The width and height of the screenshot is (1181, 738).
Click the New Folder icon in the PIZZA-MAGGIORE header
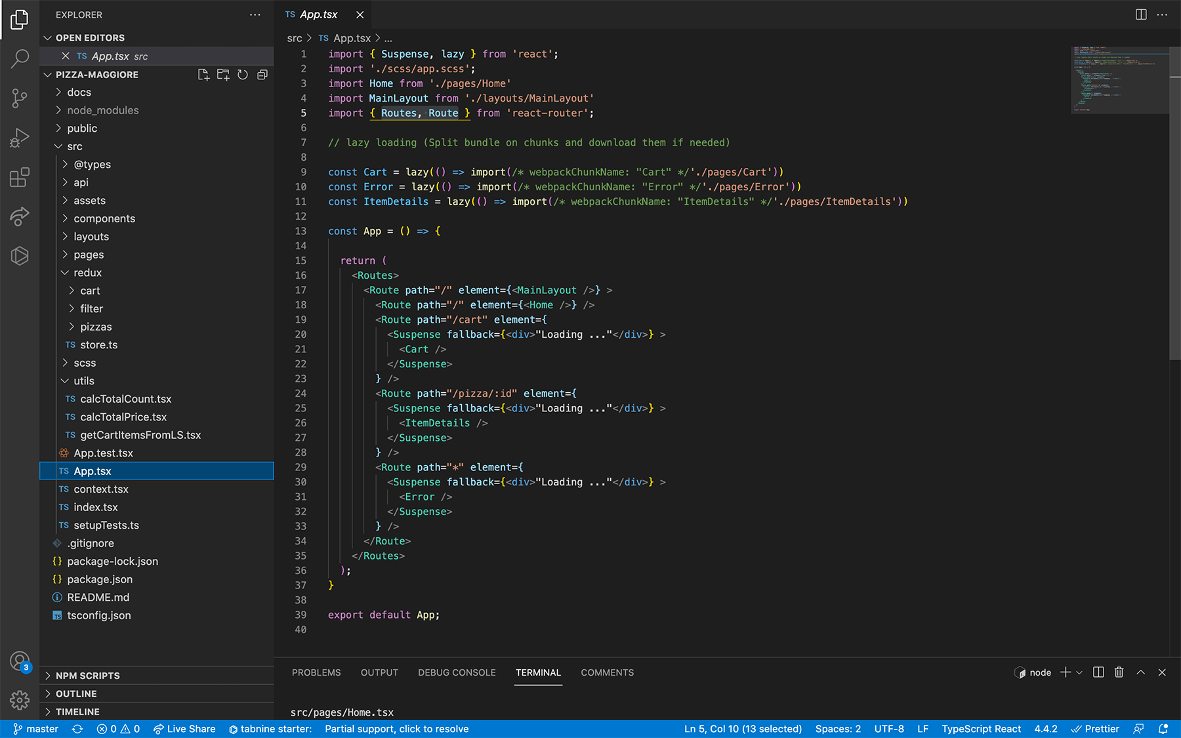coord(223,75)
